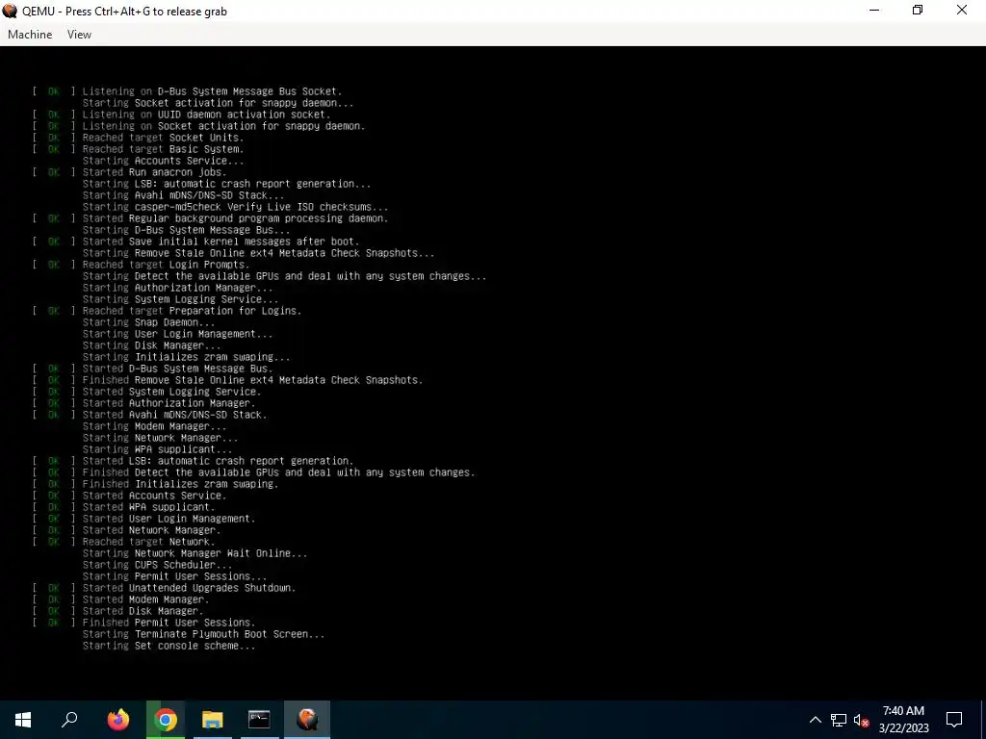Click 'Starting Terminate Plymouth Boot Screen' line
Image resolution: width=986 pixels, height=739 pixels.
pos(204,634)
